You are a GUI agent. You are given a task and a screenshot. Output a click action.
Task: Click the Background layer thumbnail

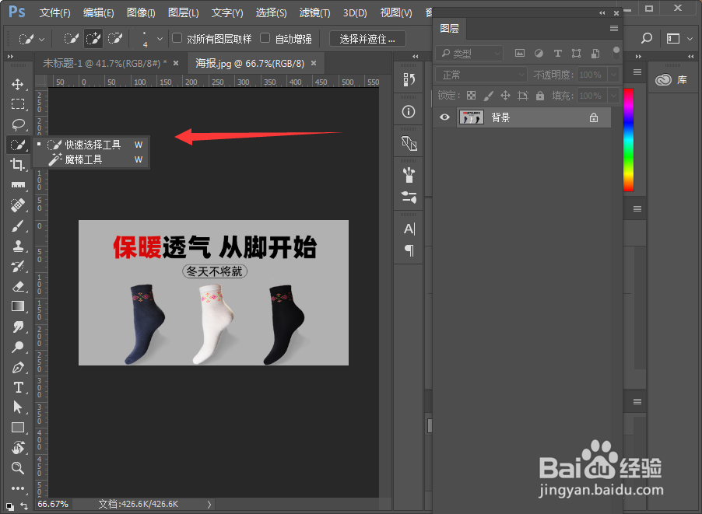pyautogui.click(x=471, y=117)
